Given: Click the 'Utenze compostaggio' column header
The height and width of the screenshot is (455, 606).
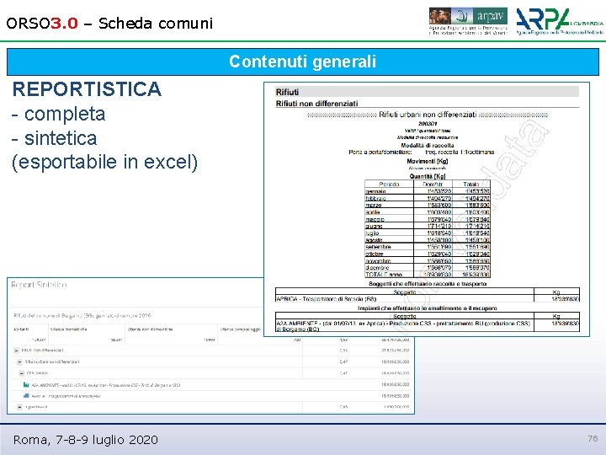Looking at the screenshot, I should pos(241,329).
